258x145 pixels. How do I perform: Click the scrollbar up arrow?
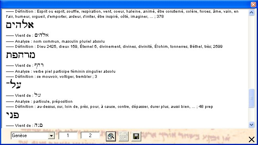pyautogui.click(x=251, y=12)
